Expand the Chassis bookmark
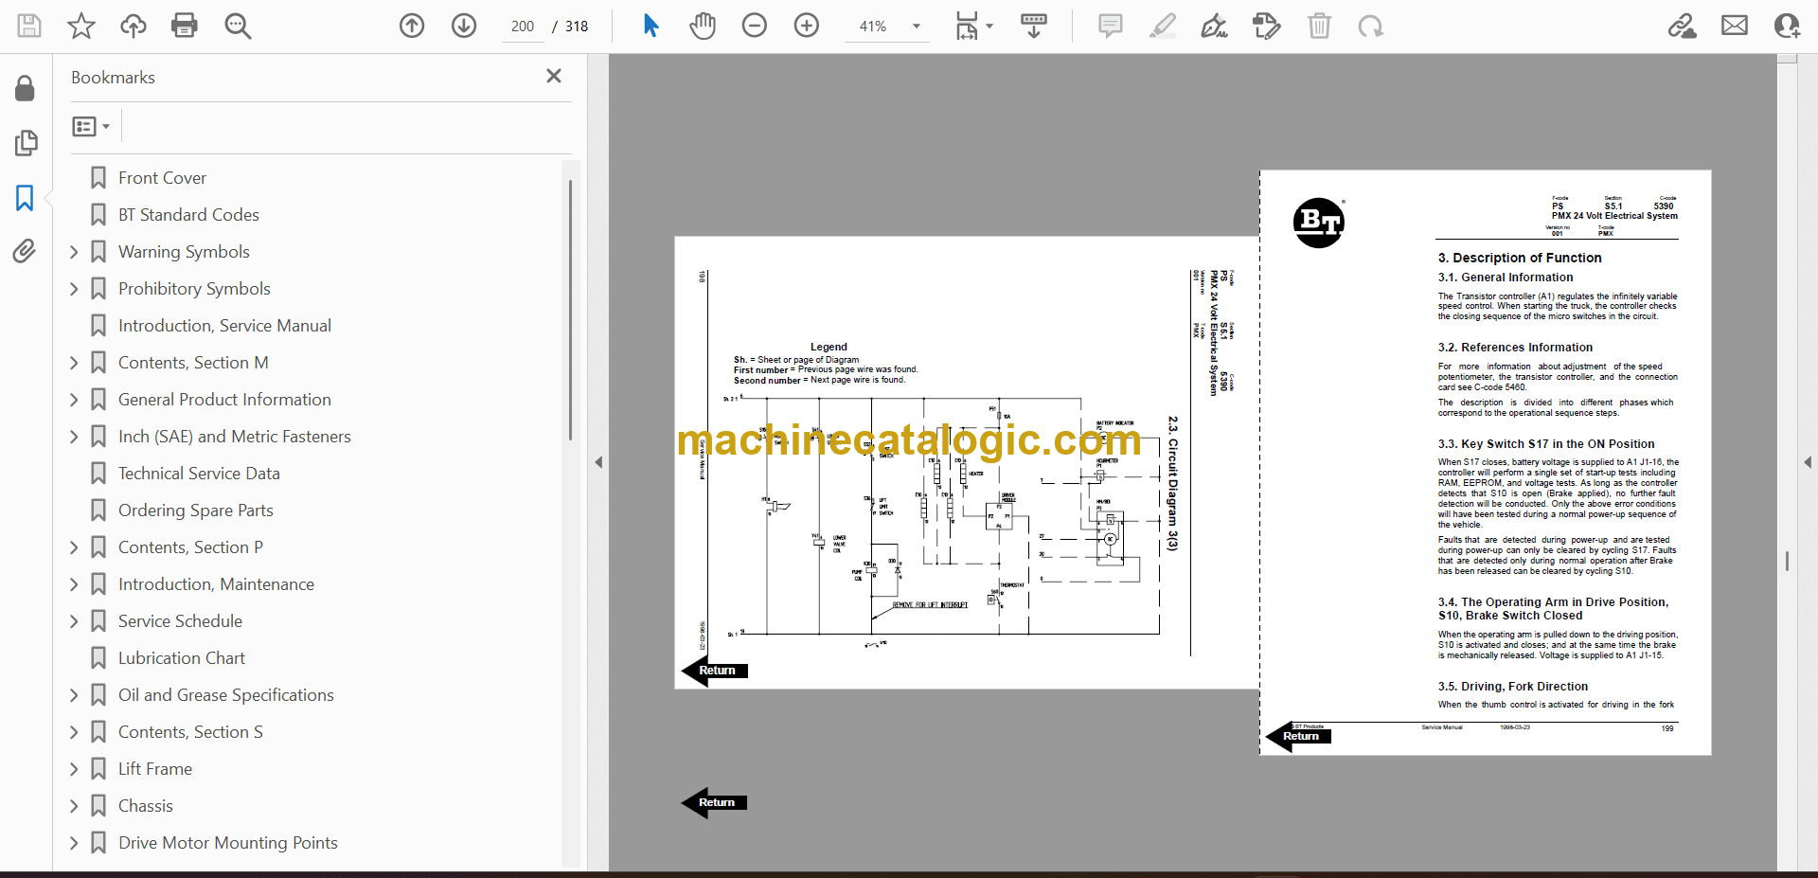1818x878 pixels. 74,806
